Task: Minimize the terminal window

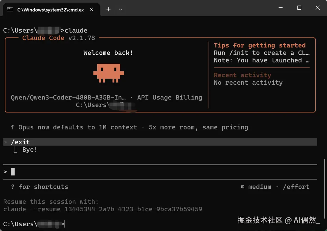Action: (x=281, y=8)
